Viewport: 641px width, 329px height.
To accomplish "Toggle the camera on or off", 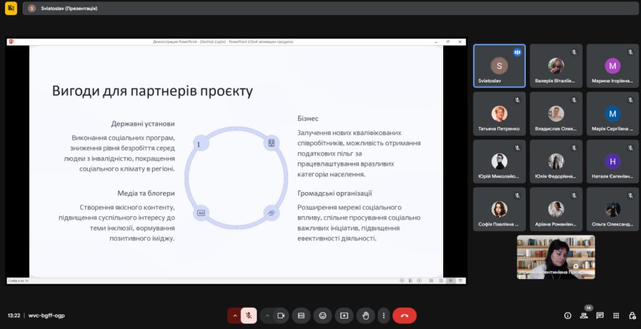I will [281, 316].
